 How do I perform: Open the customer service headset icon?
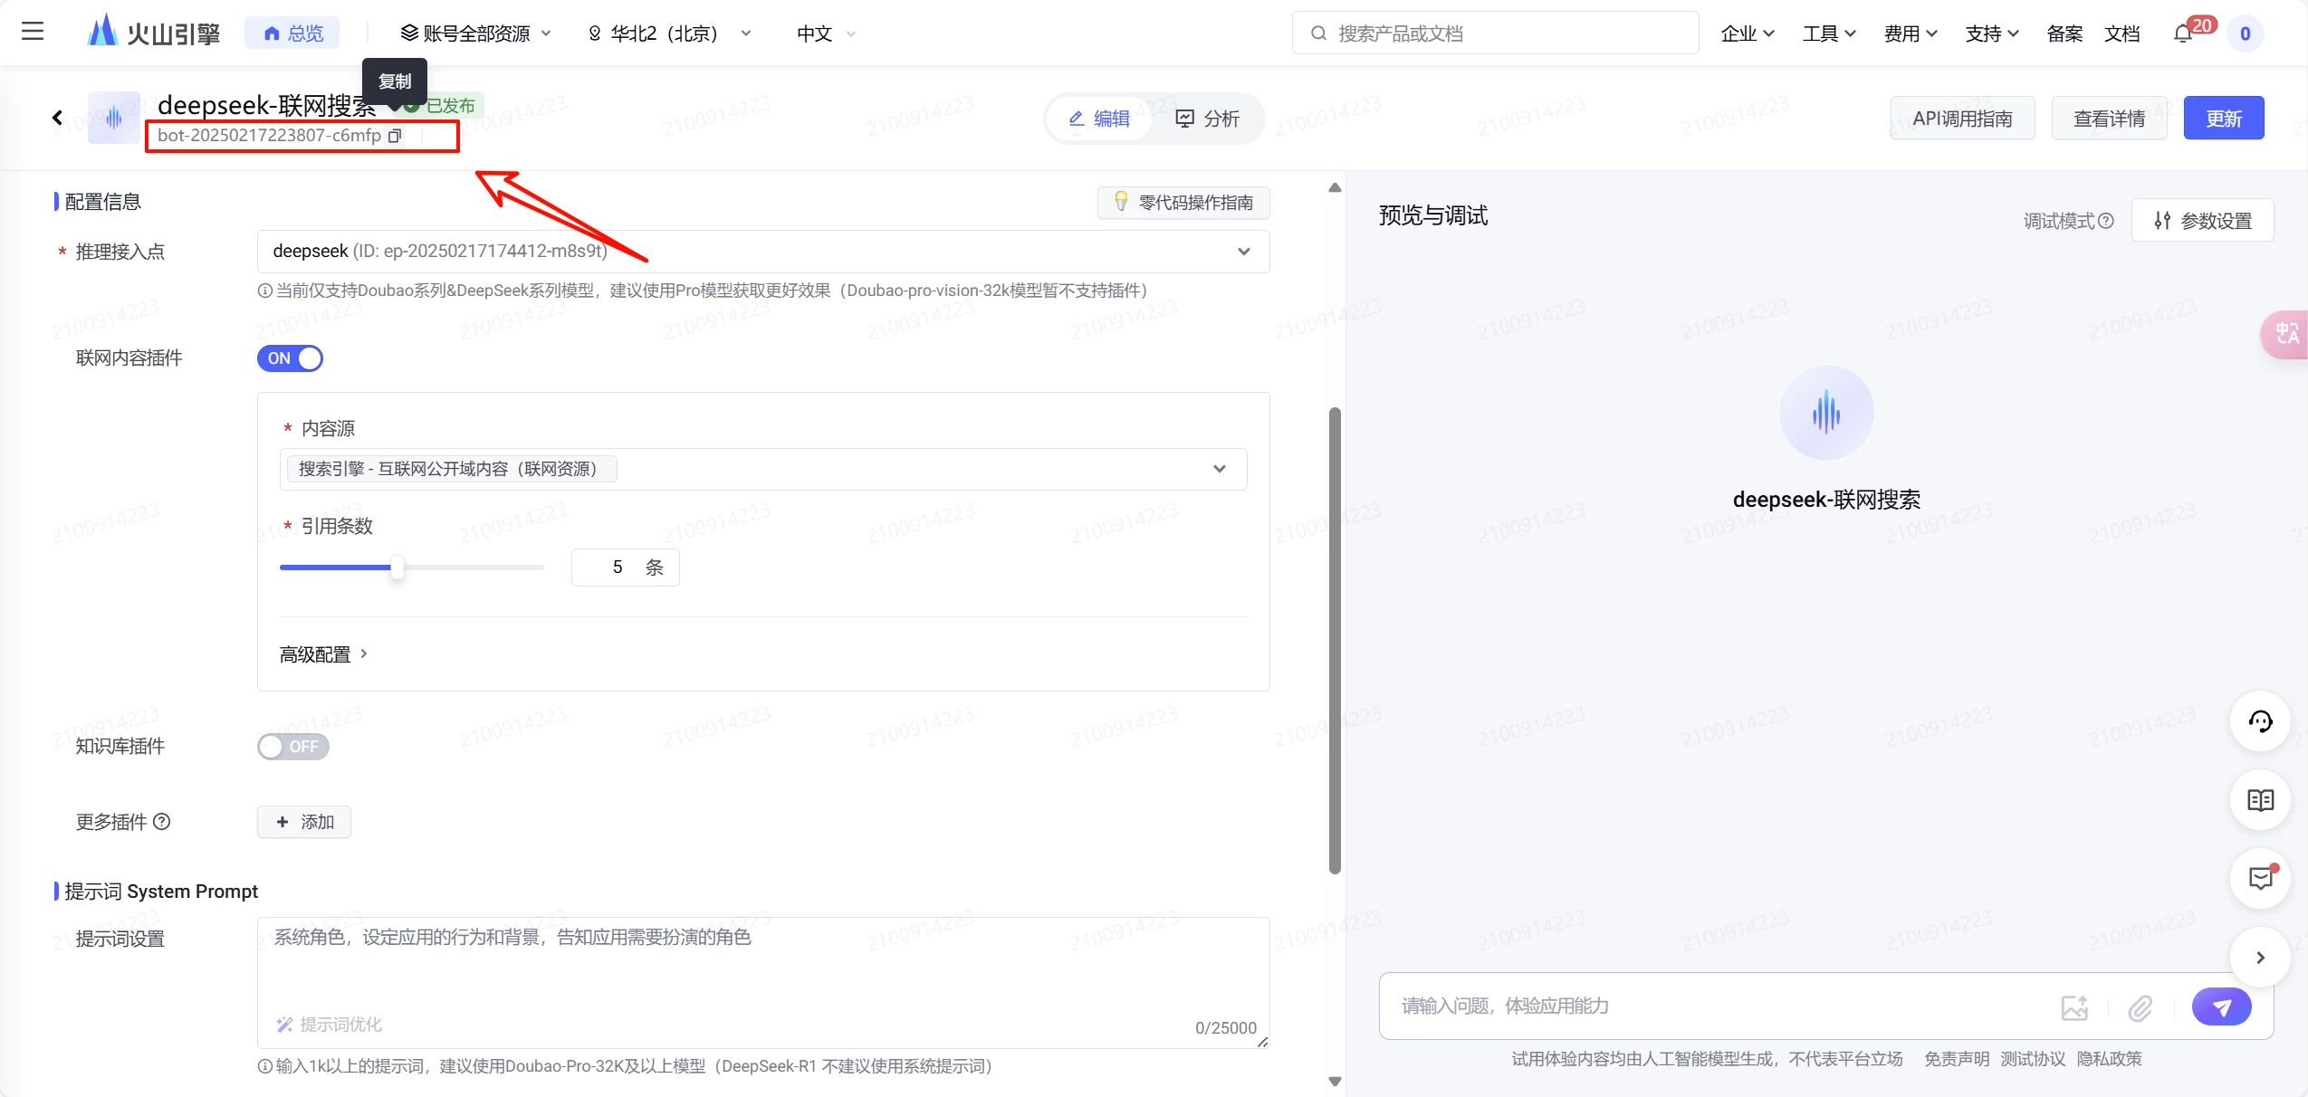(x=2260, y=721)
